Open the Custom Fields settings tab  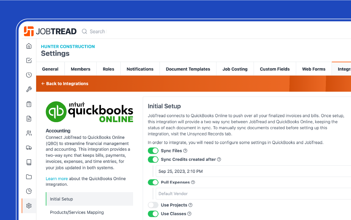click(x=275, y=69)
